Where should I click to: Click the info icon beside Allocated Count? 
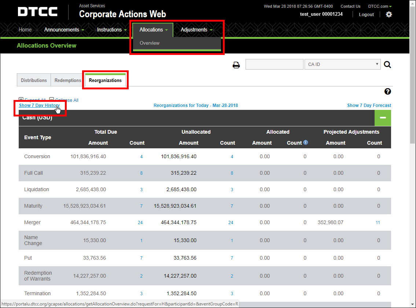[x=306, y=142]
